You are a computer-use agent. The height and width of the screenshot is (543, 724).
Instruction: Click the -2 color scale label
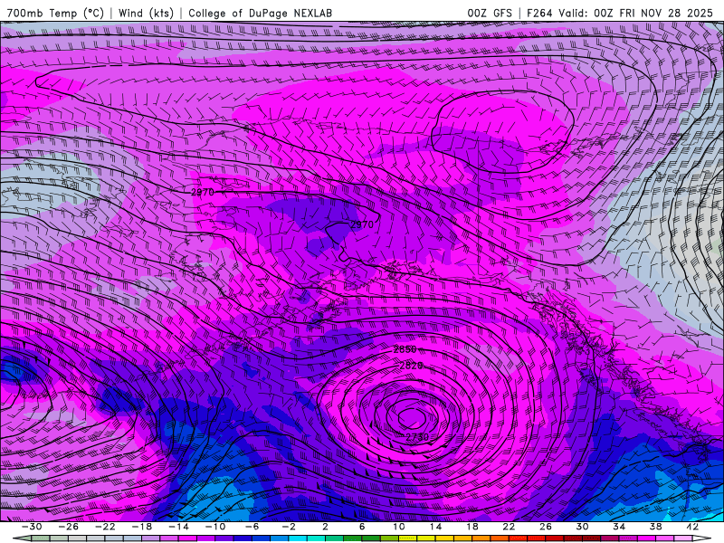click(x=289, y=527)
